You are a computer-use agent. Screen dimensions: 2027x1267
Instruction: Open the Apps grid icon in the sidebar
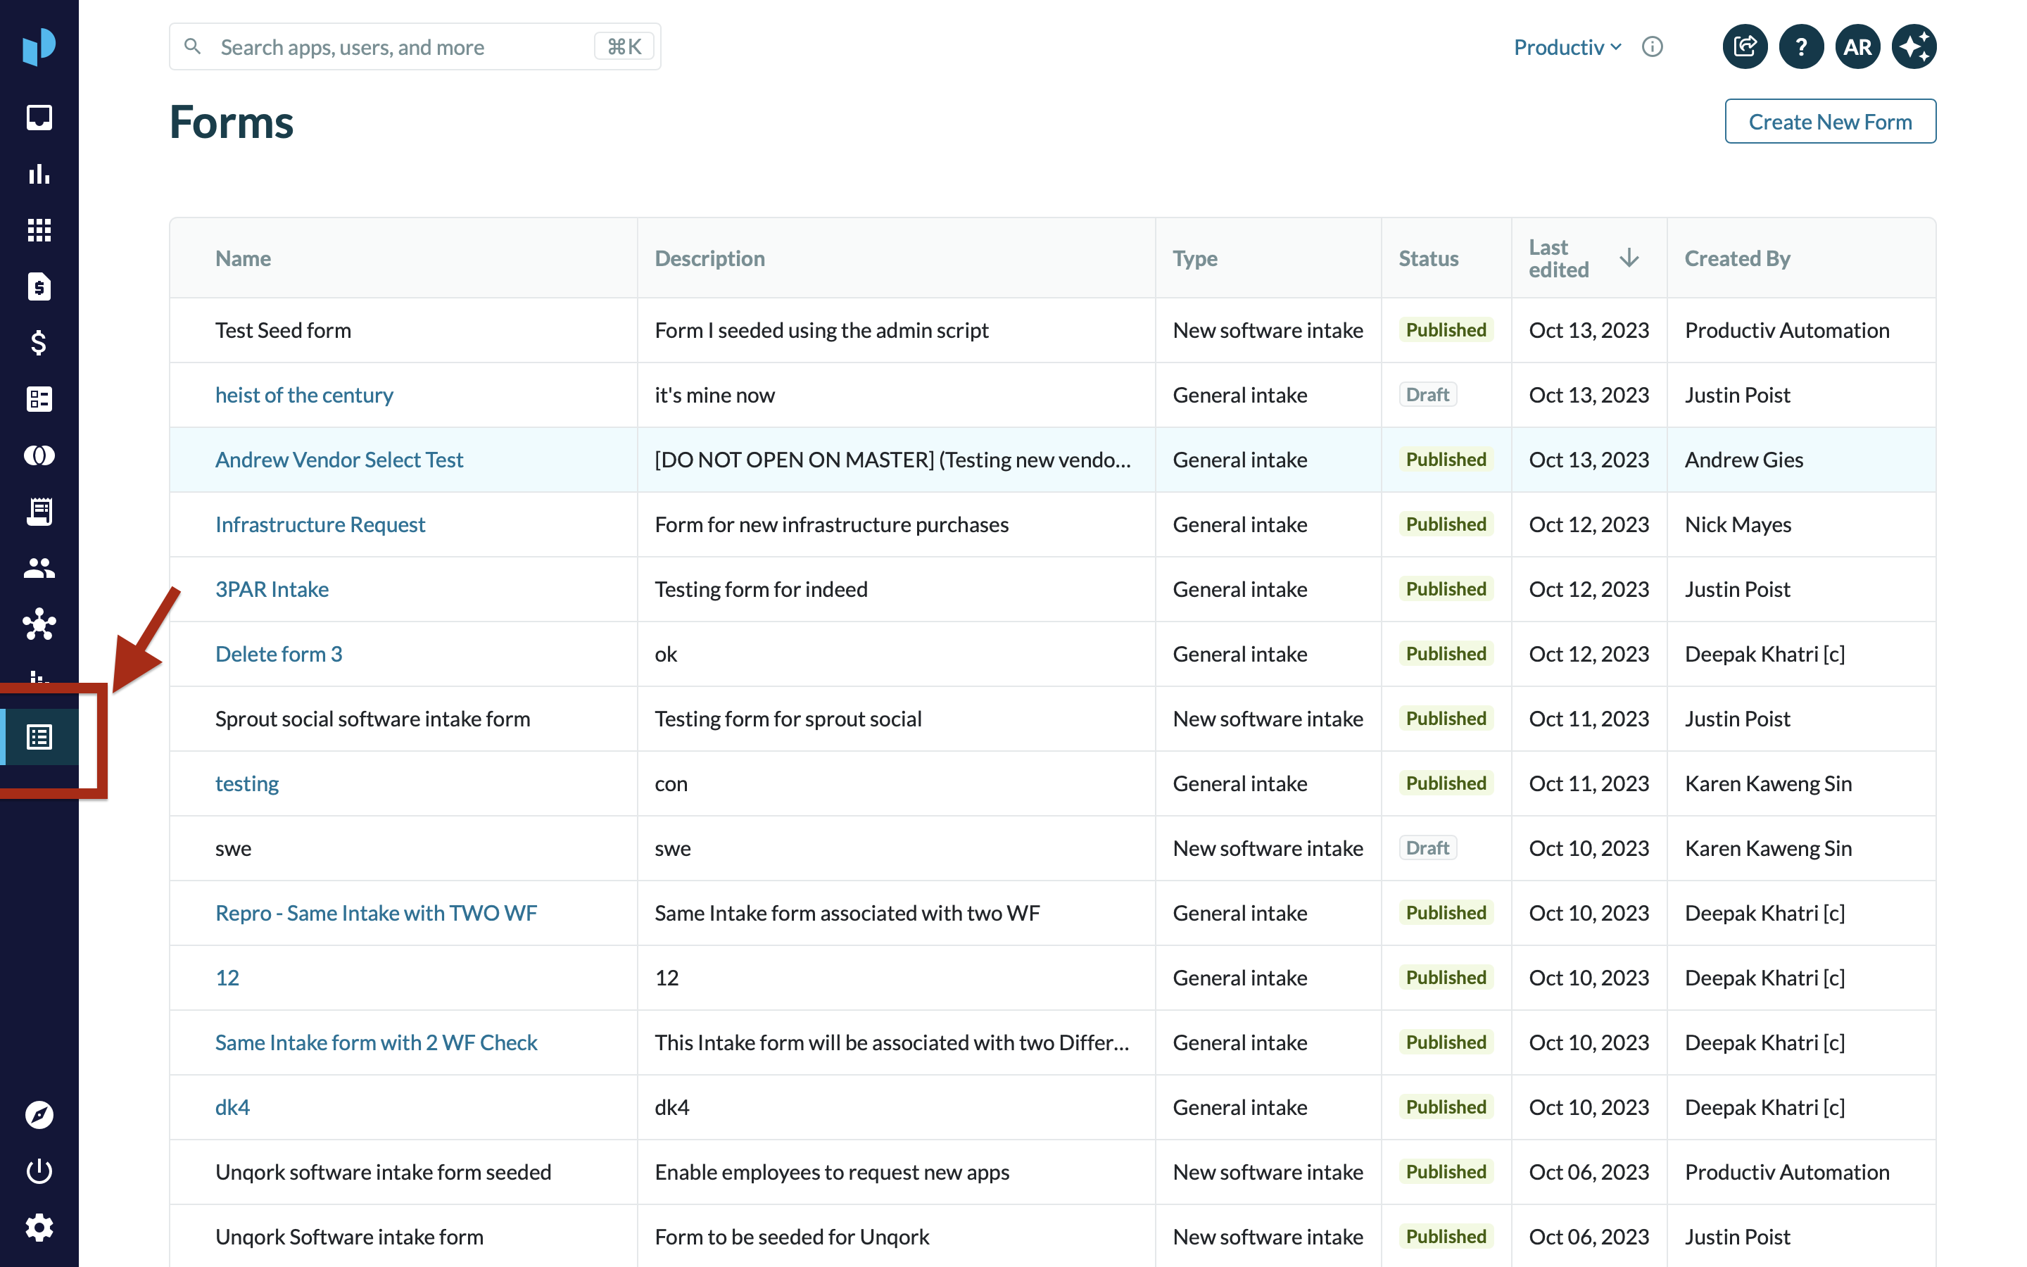39,230
